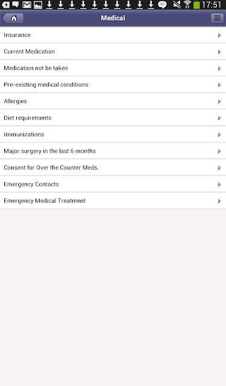Tap the picture notification icon
Screen dimensions: 226x386
coord(38,4)
